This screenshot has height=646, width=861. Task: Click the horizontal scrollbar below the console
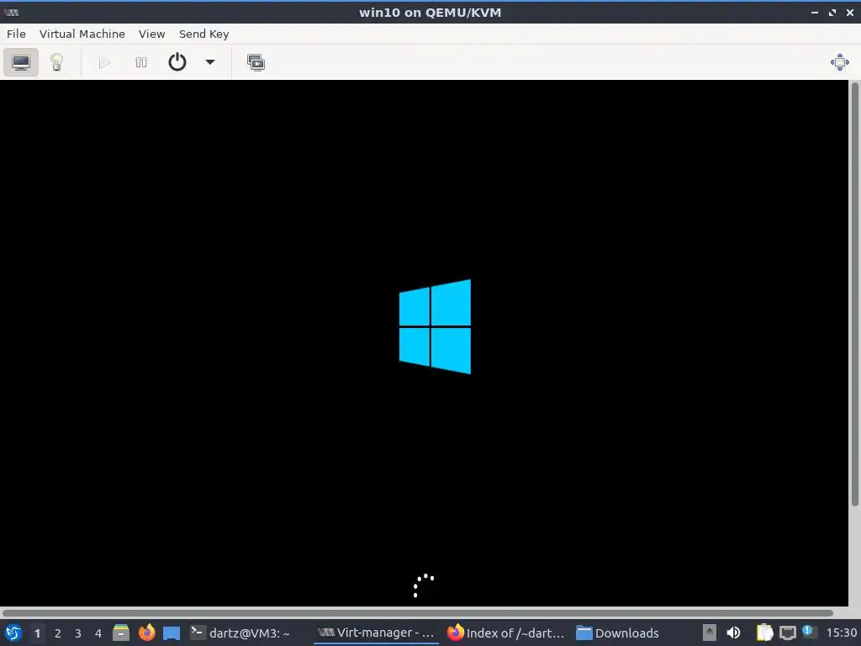pyautogui.click(x=417, y=613)
